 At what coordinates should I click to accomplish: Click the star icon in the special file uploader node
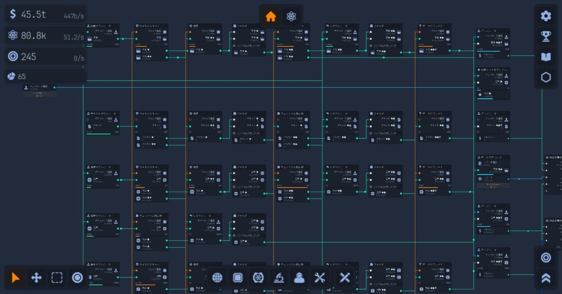480,94
